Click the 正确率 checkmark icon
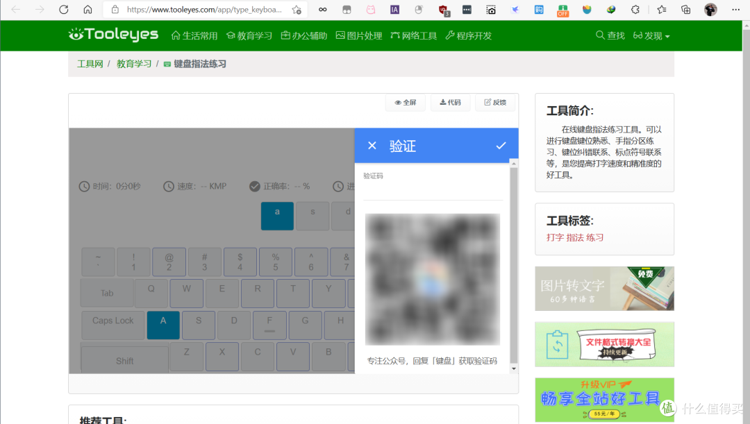Image resolution: width=750 pixels, height=424 pixels. pyautogui.click(x=254, y=187)
